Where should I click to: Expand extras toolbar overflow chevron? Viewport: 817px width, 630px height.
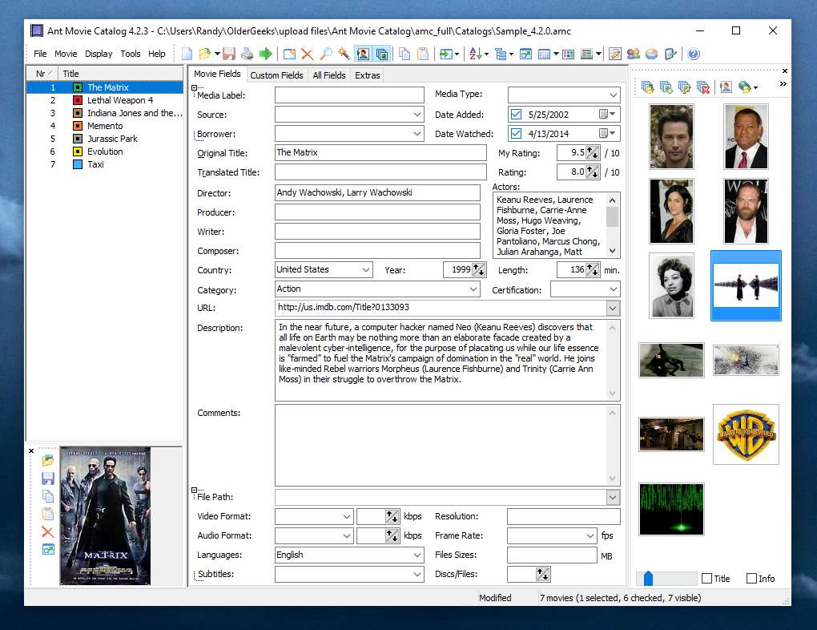[x=783, y=83]
